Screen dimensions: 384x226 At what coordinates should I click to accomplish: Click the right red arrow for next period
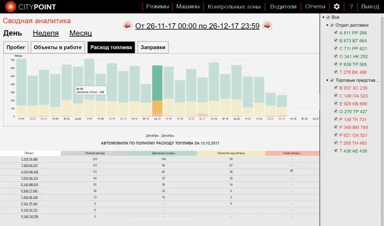tap(267, 26)
